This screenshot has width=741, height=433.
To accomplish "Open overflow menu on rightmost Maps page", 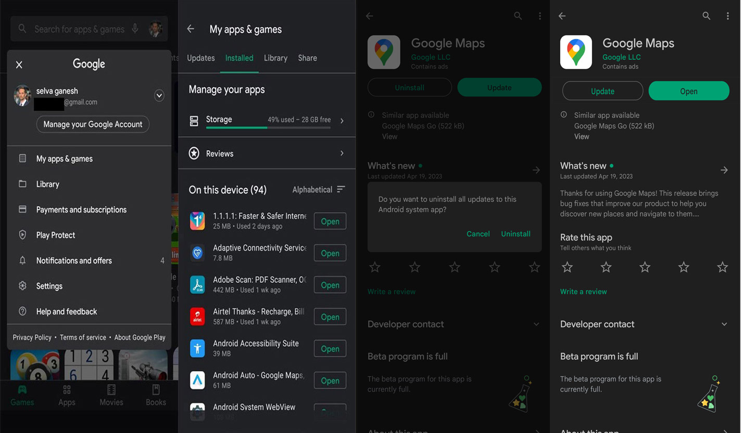I will coord(727,16).
